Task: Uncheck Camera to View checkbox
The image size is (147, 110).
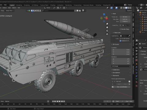Action: point(120,41)
